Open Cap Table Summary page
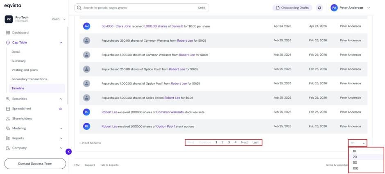The width and height of the screenshot is (385, 174). pyautogui.click(x=19, y=61)
